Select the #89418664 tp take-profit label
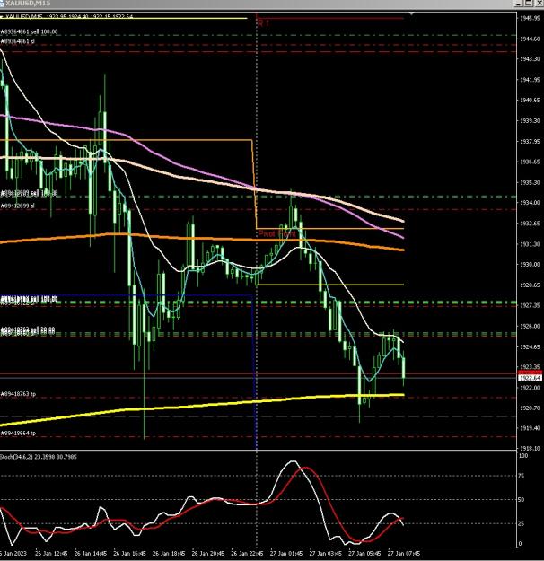The height and width of the screenshot is (561, 544). (x=18, y=434)
